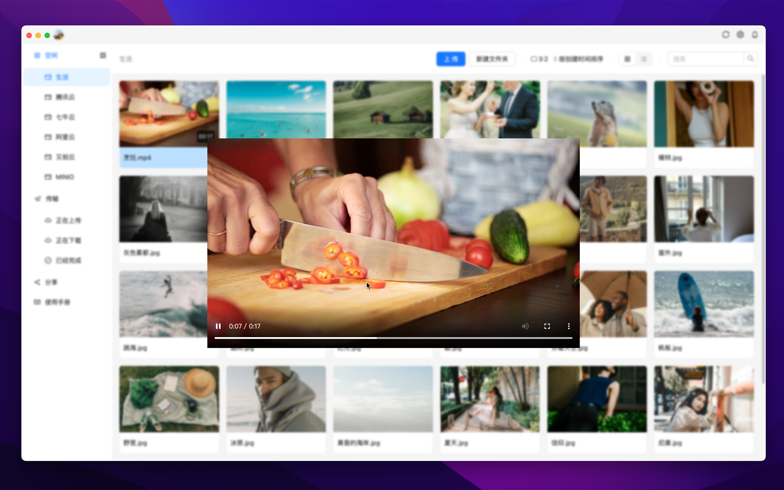Click the 上传 upload button
784x490 pixels.
pos(450,59)
